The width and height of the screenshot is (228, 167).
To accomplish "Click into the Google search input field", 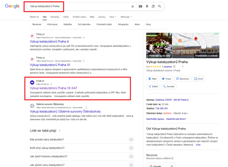I will [77, 6].
